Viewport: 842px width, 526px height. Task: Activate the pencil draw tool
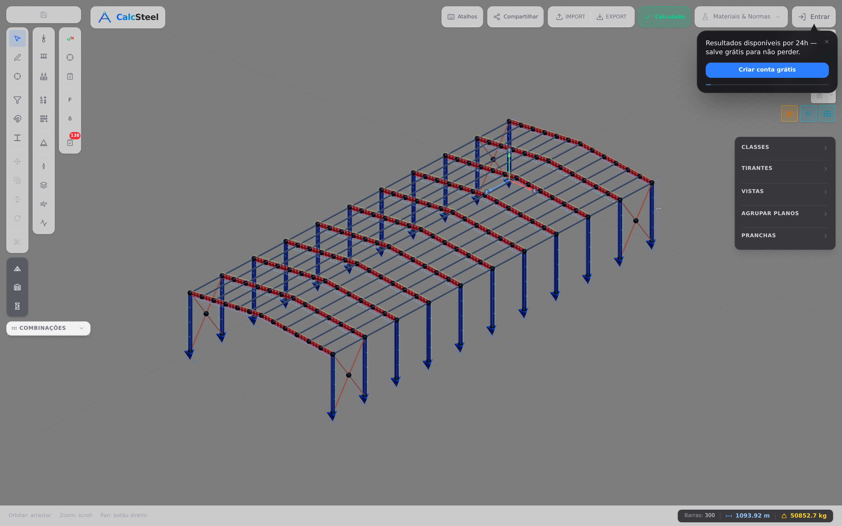tap(17, 57)
